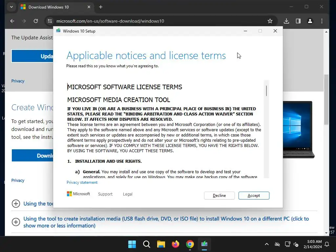Open Chrome three-dot menu
The width and height of the screenshot is (336, 252).
click(322, 21)
